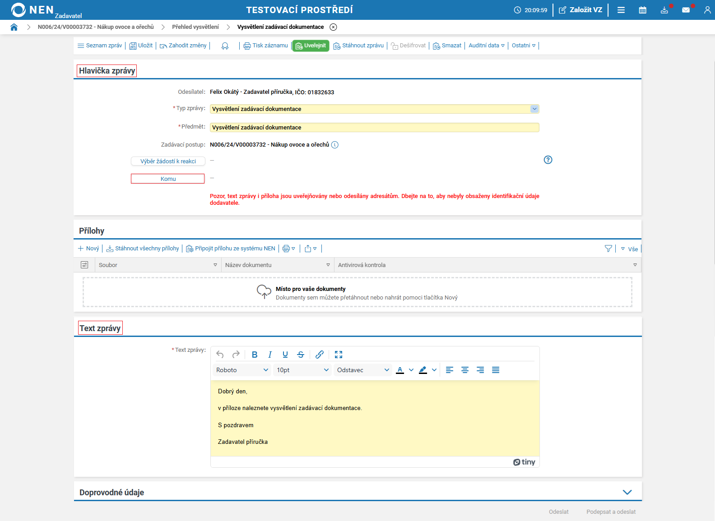This screenshot has height=521, width=715.
Task: Toggle italic formatting in the editor
Action: tap(270, 355)
